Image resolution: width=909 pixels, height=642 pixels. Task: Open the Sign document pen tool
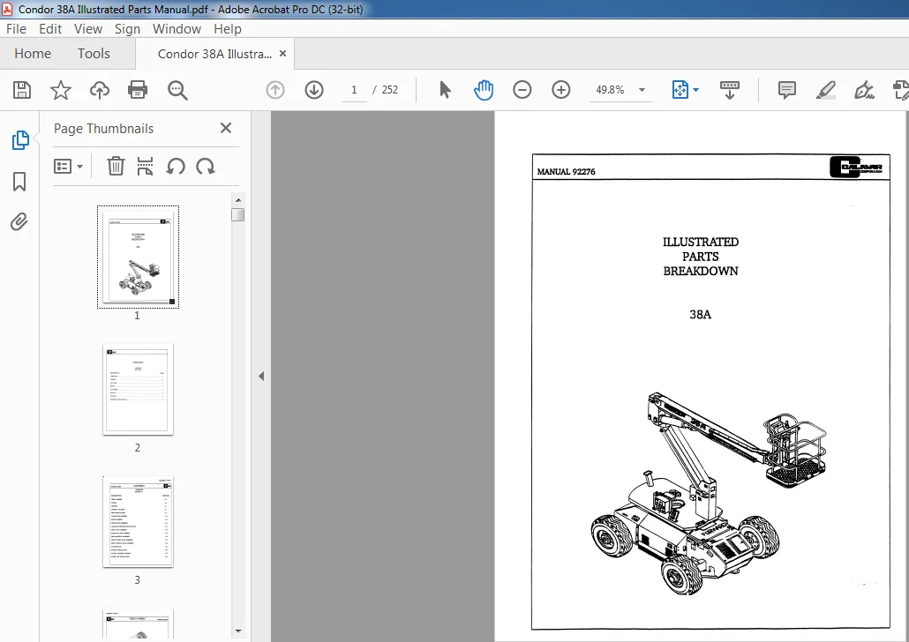(x=864, y=90)
